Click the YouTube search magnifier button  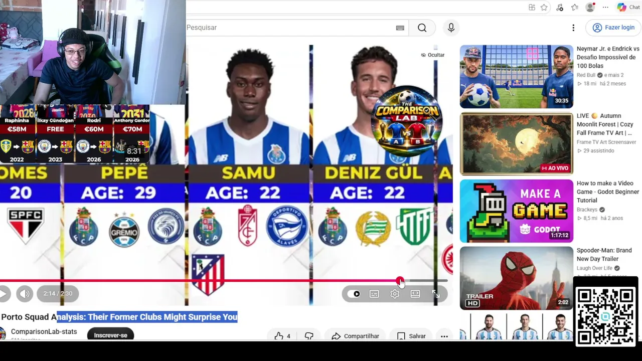coord(422,28)
